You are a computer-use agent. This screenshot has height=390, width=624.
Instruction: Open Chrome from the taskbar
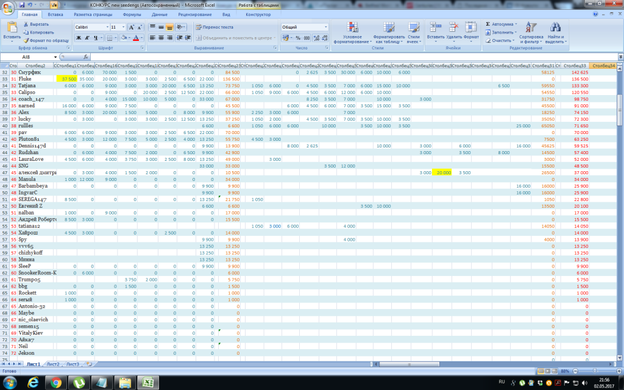[x=56, y=383]
